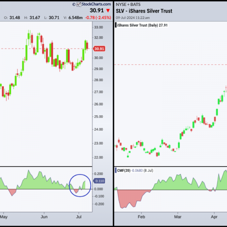Click the last price 30.91 in header

tap(97, 11)
